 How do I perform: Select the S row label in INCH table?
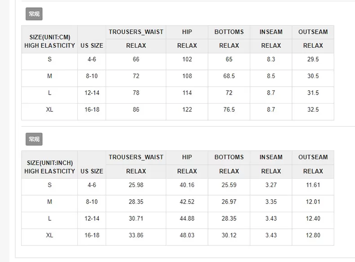click(x=49, y=185)
